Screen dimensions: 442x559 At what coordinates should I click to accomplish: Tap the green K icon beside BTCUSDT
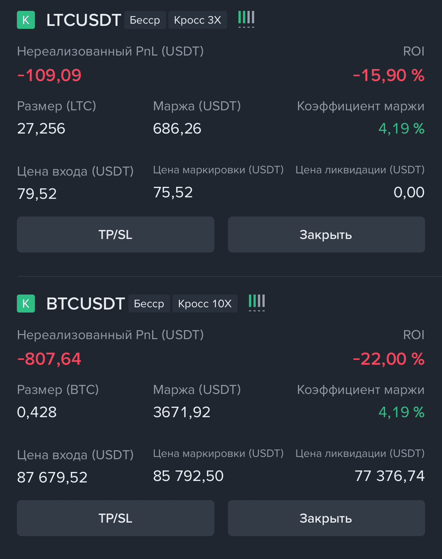(x=26, y=303)
